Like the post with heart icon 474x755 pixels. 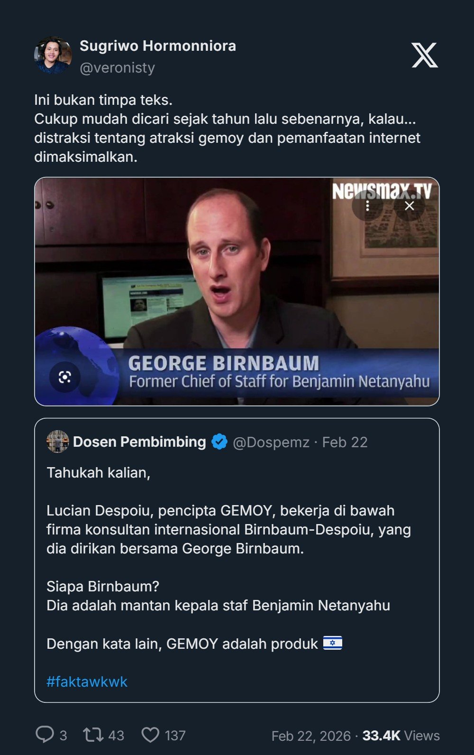(150, 735)
